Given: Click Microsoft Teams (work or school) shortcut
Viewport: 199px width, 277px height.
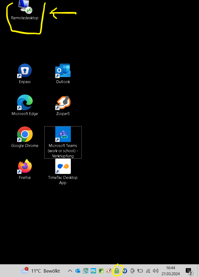Looking at the screenshot, I should tap(63, 134).
